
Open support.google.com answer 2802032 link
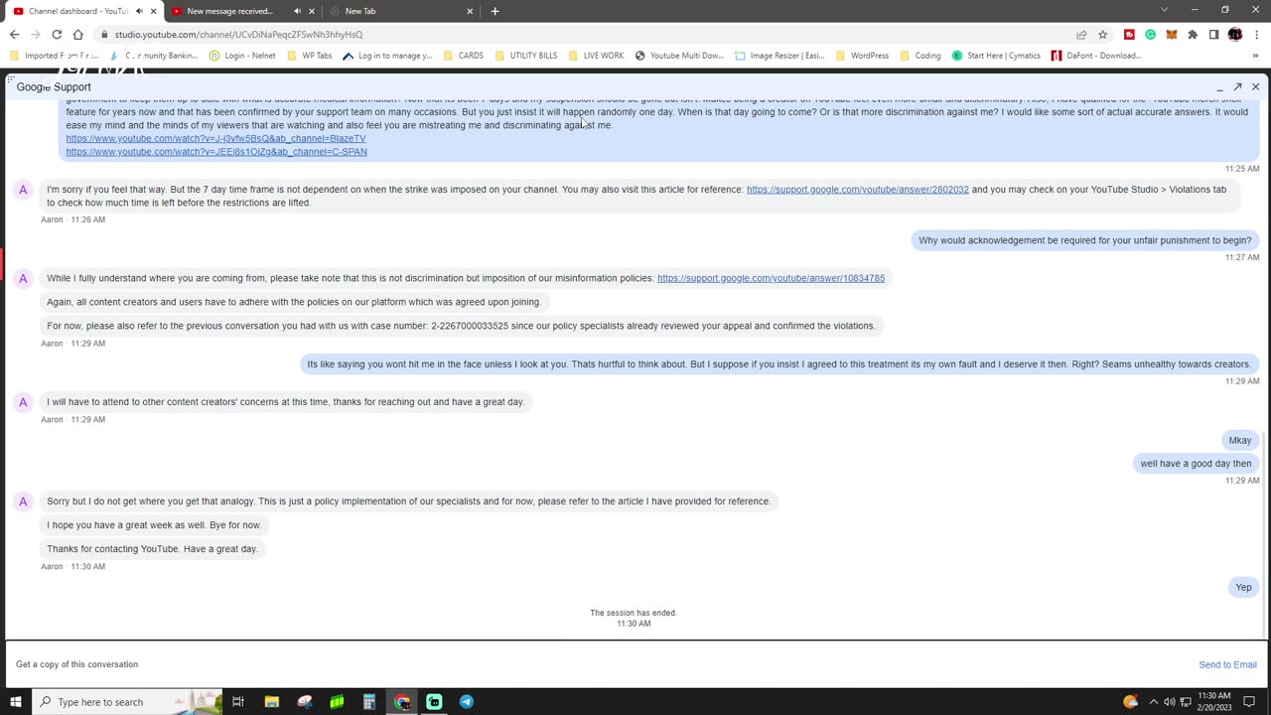click(857, 190)
